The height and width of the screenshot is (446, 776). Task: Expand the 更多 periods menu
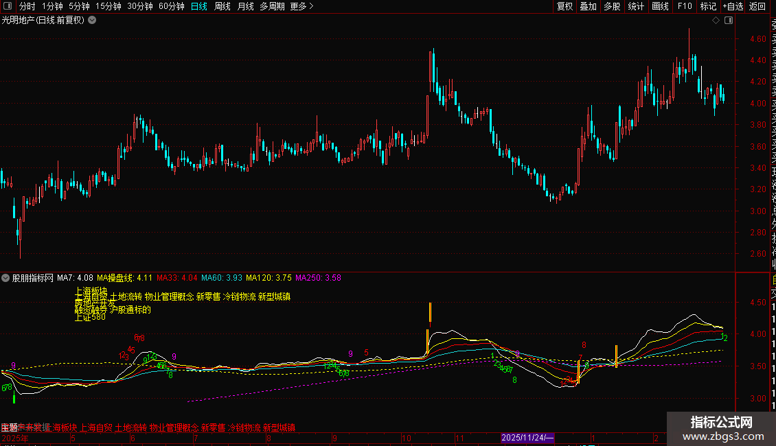[301, 6]
